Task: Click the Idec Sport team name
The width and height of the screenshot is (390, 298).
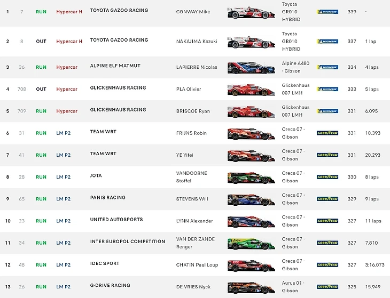Action: pyautogui.click(x=105, y=263)
